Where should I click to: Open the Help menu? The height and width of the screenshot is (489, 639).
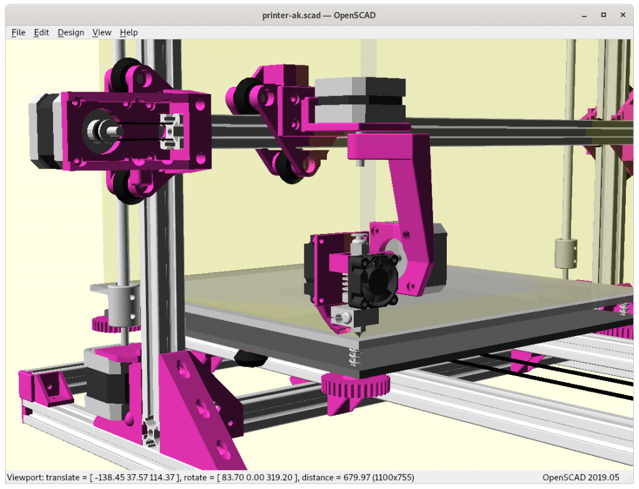pos(129,32)
